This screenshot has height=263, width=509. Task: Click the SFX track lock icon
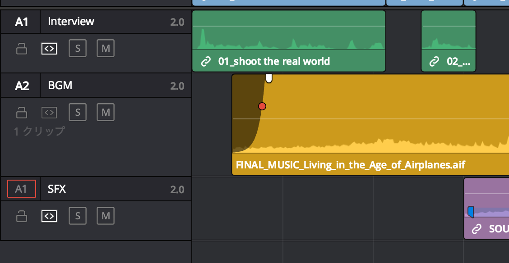coord(22,216)
